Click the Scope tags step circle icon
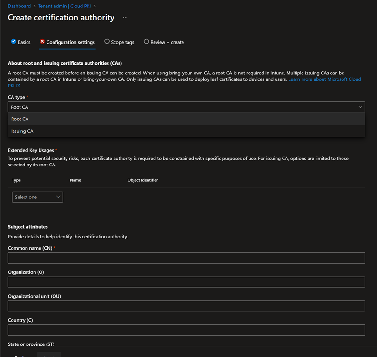Screen dimensions: 377x357 tap(107, 41)
